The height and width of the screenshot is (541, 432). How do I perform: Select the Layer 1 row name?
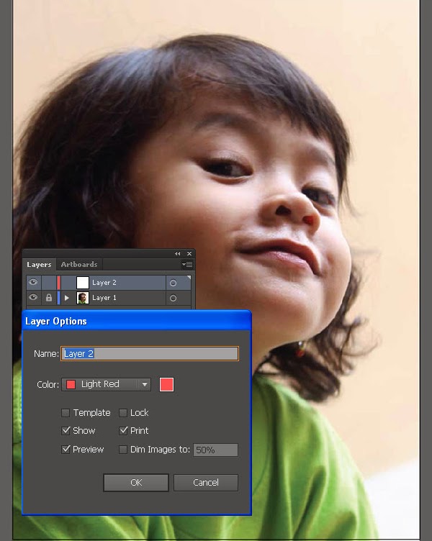point(104,298)
